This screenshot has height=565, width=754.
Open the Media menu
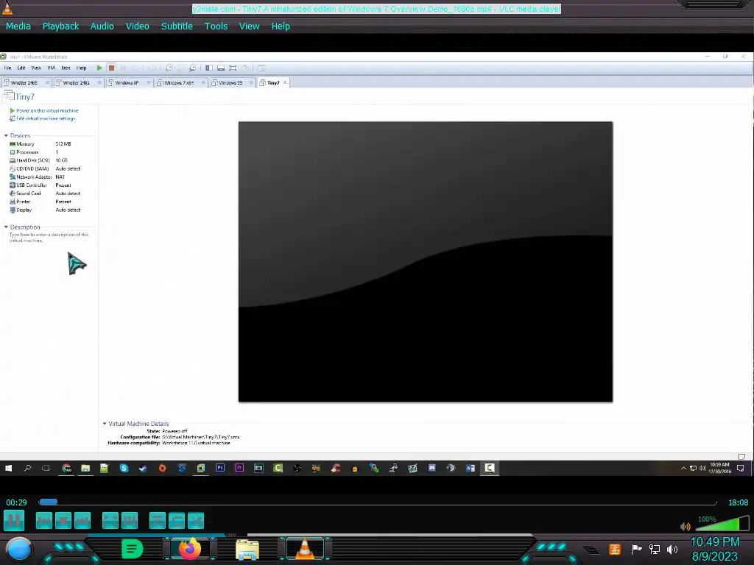pyautogui.click(x=18, y=26)
